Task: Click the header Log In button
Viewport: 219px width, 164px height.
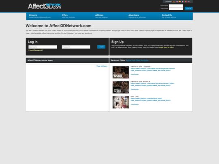Action: click(x=189, y=9)
